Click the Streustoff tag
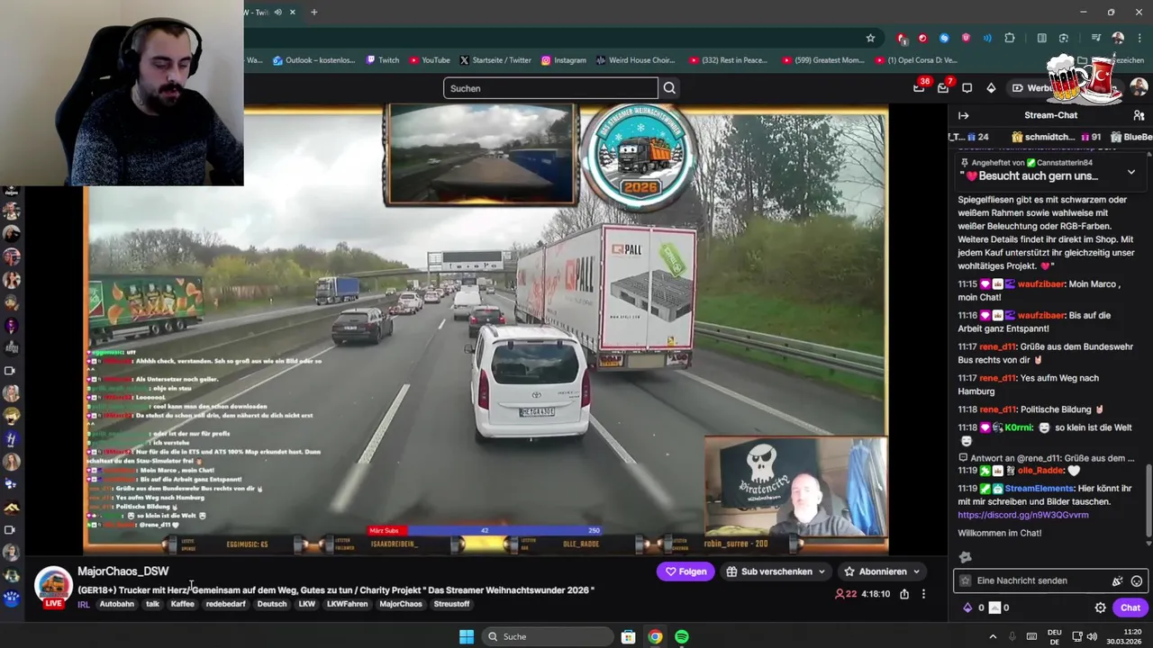This screenshot has height=648, width=1153. click(451, 604)
